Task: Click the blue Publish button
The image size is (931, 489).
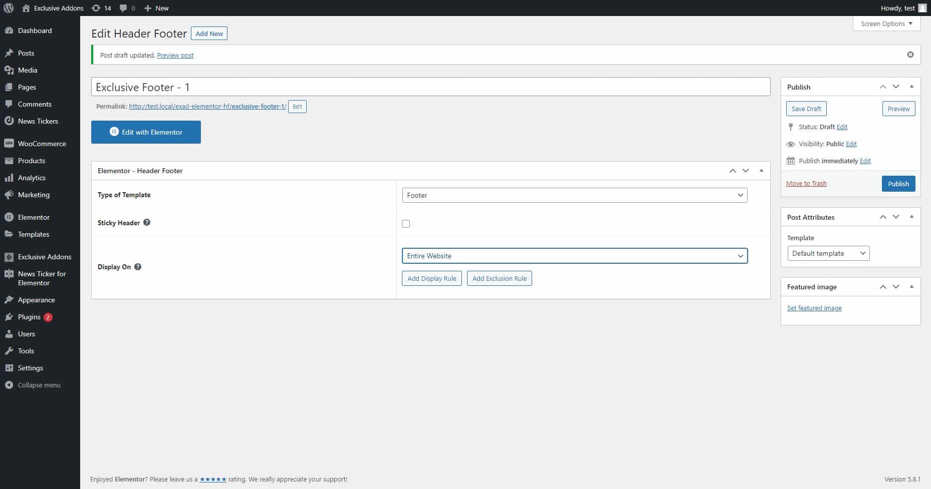Action: [x=898, y=184]
